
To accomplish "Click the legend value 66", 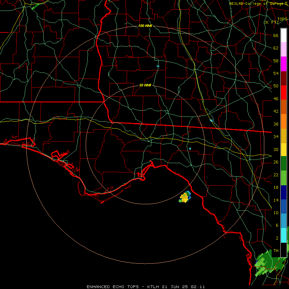I will (x=276, y=35).
